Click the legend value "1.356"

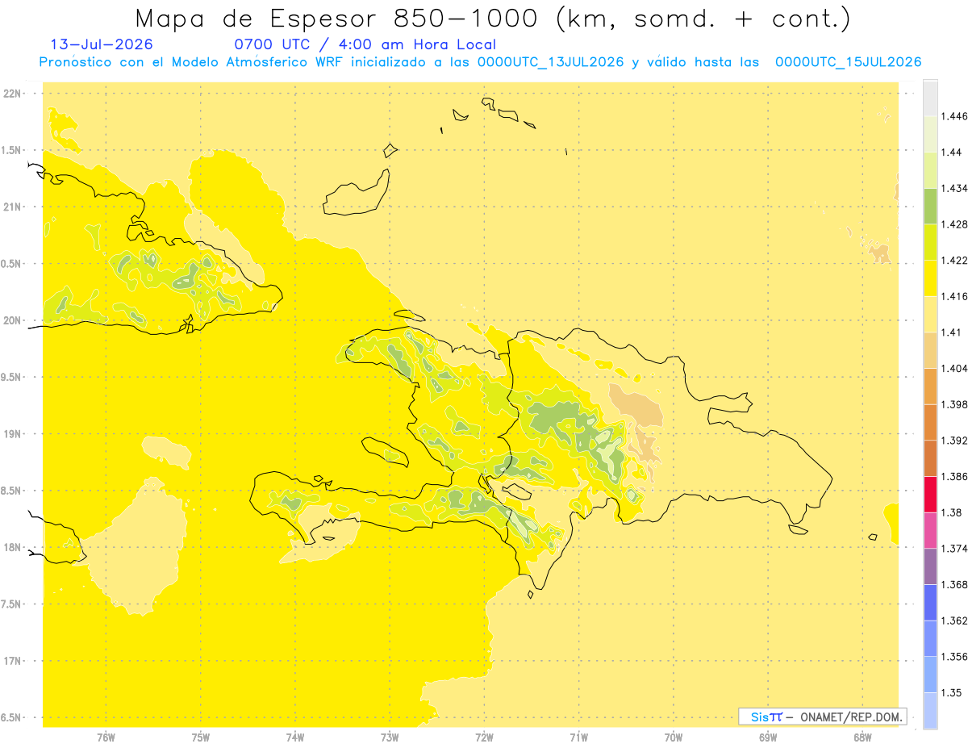(x=956, y=657)
